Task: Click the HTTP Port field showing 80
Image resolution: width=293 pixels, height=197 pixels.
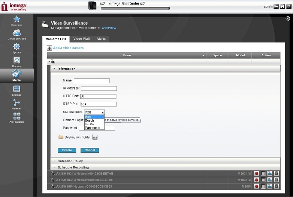Action: 98,96
